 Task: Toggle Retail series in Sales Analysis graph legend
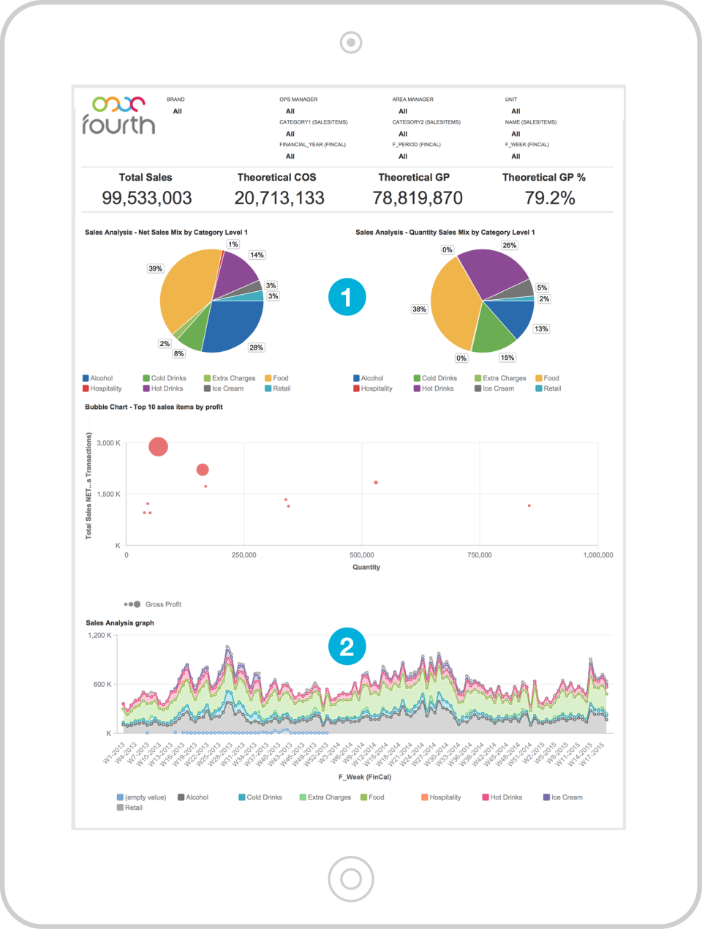pyautogui.click(x=129, y=808)
